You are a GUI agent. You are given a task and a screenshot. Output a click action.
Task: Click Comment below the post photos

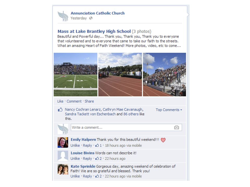coord(74,101)
